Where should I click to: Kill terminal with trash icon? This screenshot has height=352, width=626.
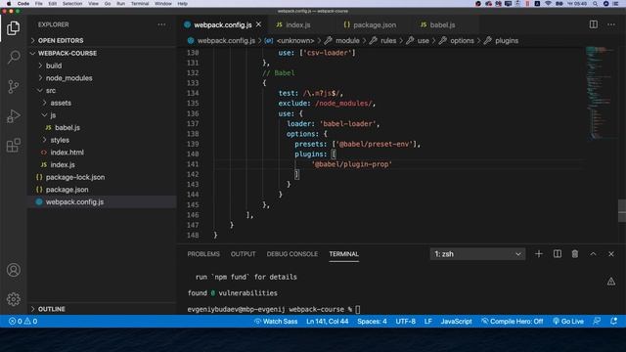pyautogui.click(x=575, y=254)
